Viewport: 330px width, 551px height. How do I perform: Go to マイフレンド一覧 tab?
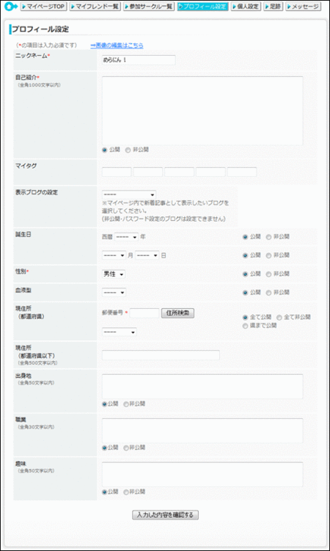95,7
